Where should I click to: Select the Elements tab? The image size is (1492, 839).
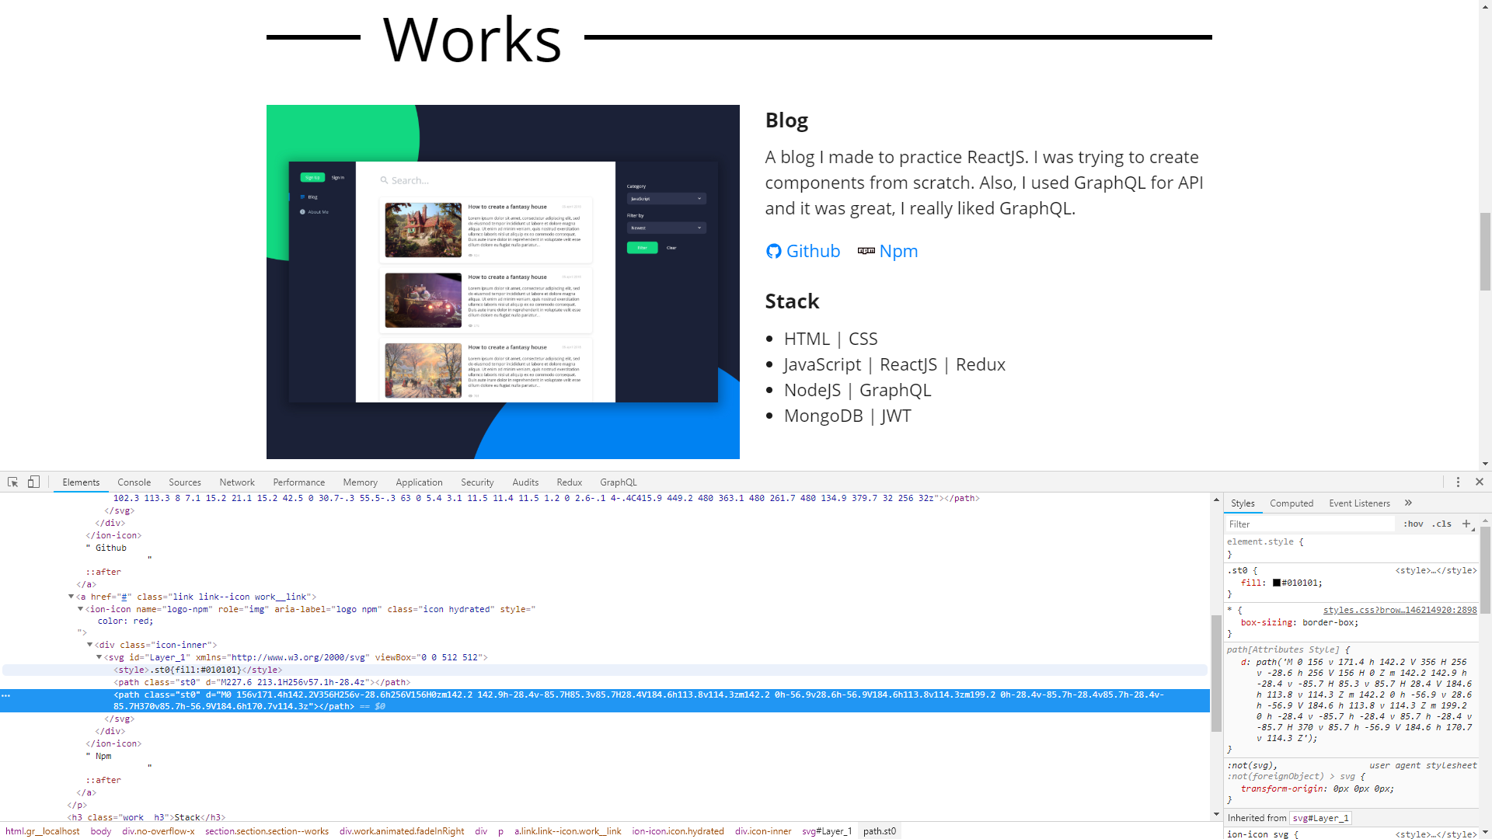pyautogui.click(x=81, y=482)
